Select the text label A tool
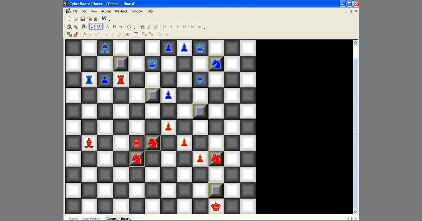Screen dimensions: 422x221 point(107,26)
